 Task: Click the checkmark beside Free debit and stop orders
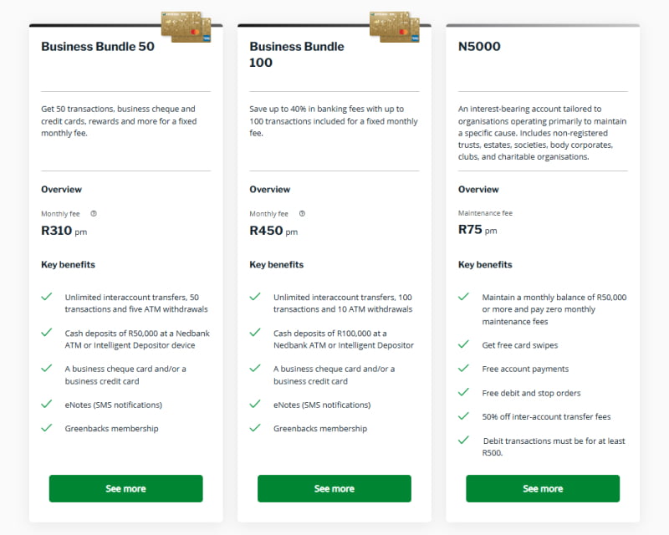pyautogui.click(x=463, y=392)
